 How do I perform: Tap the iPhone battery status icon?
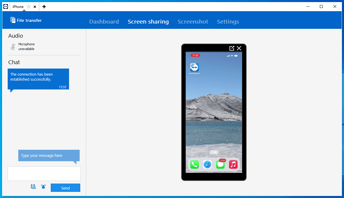(x=236, y=56)
